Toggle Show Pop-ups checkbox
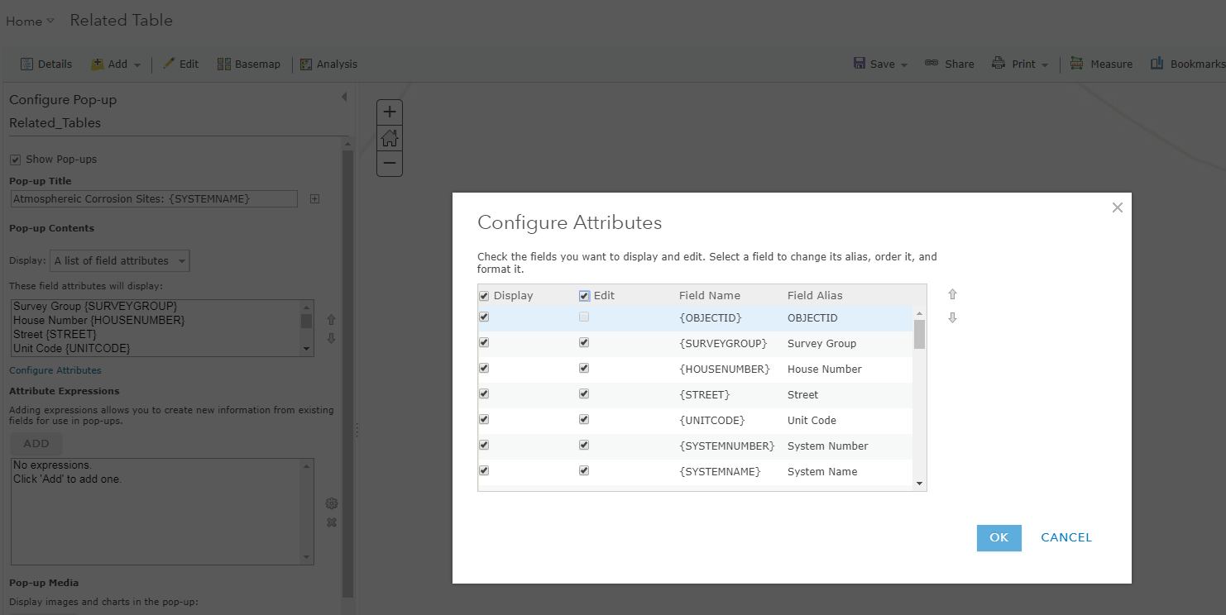This screenshot has width=1226, height=615. (15, 160)
